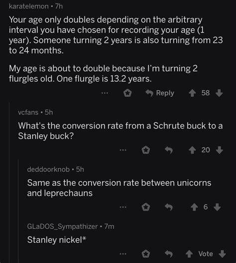Screen dimensions: 236x263
Task: Open more options on deddoorknob's comment
Action: click(123, 207)
